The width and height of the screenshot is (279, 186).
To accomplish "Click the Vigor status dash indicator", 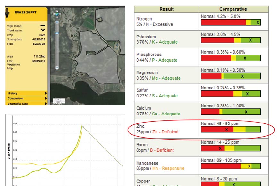I will click(x=43, y=25).
